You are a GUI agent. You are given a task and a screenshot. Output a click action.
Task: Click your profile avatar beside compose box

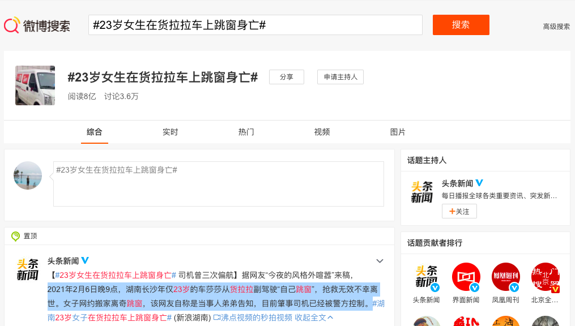click(x=28, y=175)
